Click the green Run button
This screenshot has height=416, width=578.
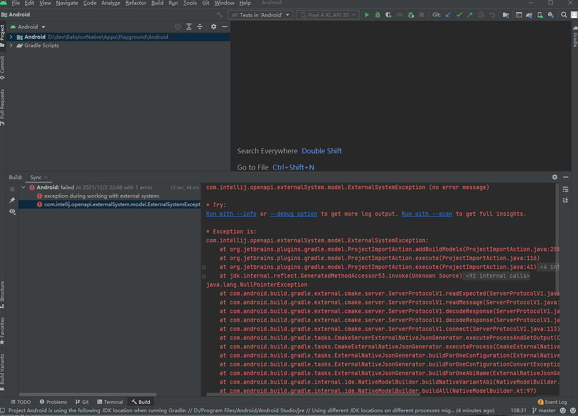367,15
